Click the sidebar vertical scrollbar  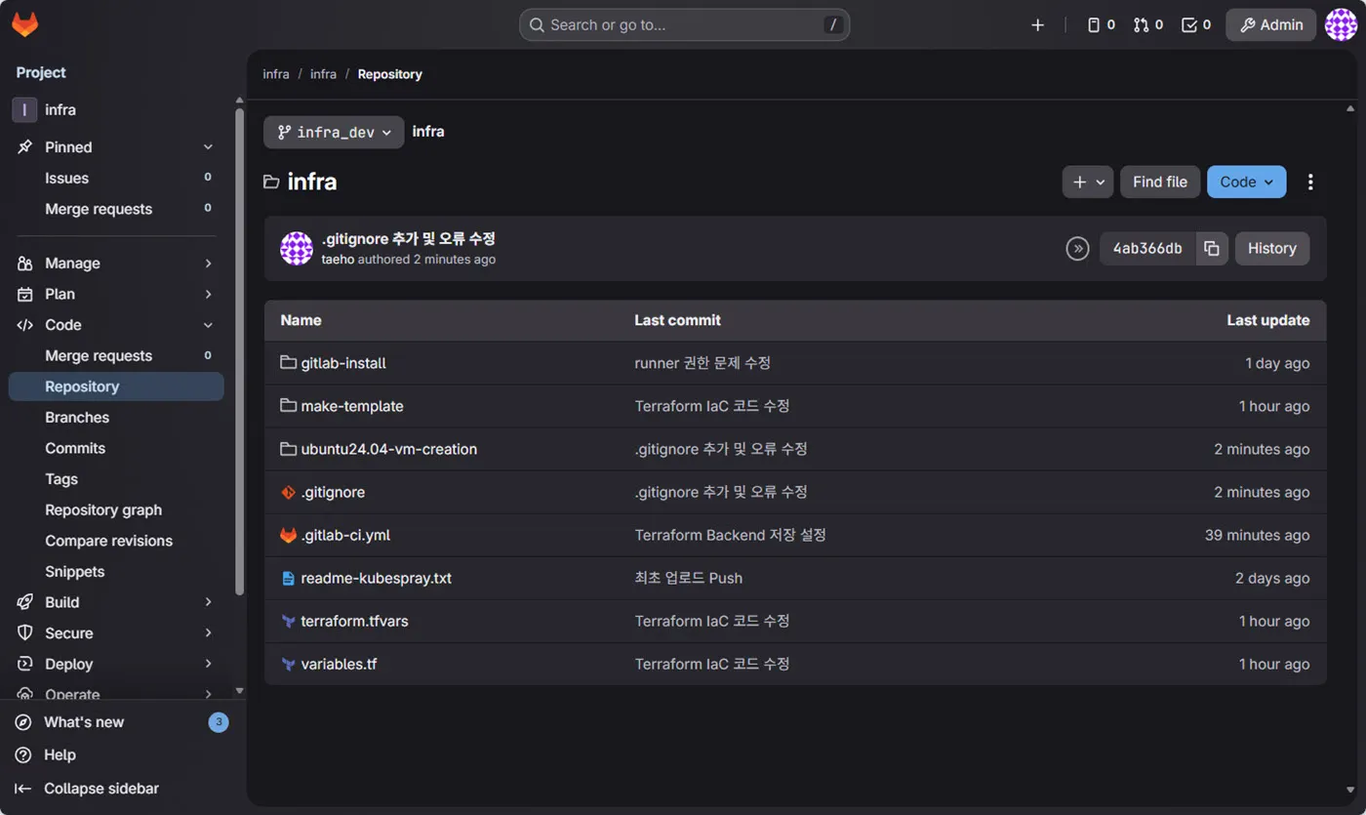click(240, 351)
